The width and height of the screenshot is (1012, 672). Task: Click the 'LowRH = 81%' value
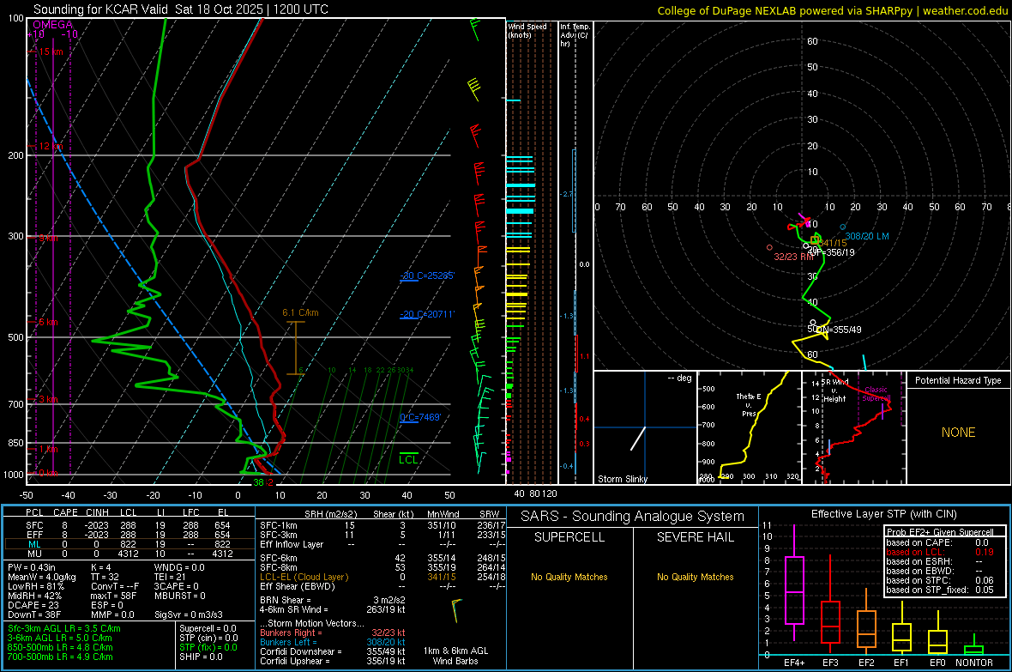35,587
